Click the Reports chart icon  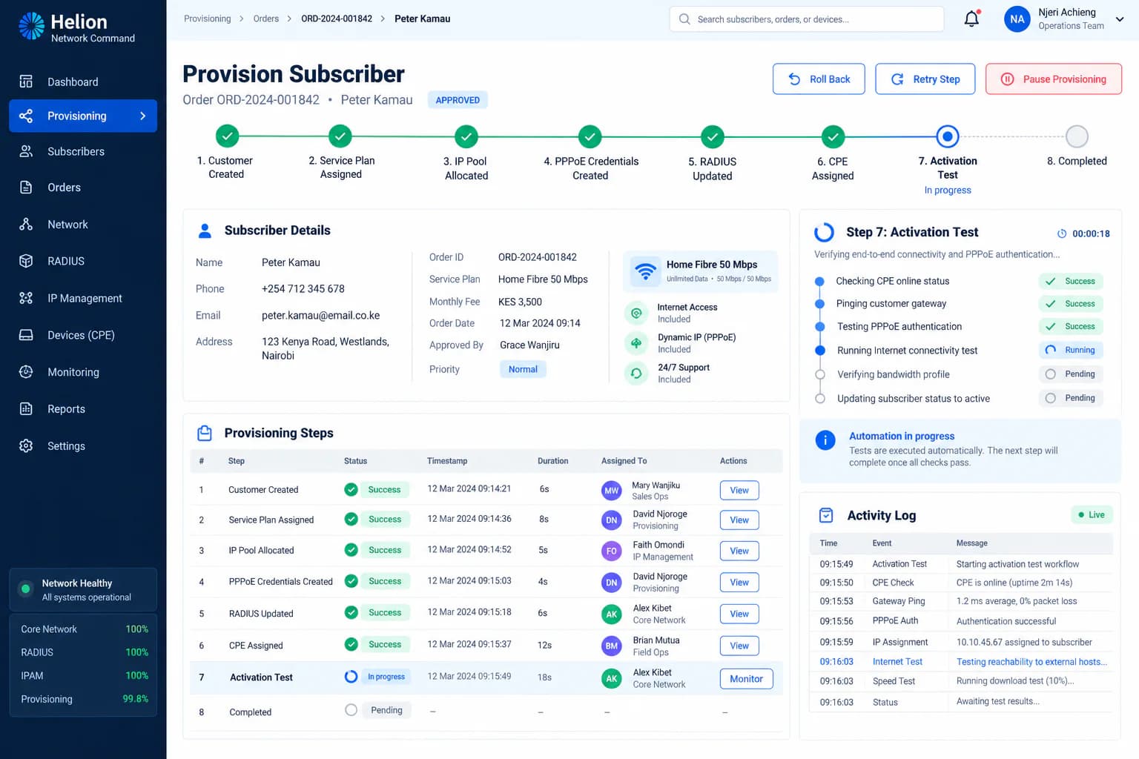pos(26,408)
